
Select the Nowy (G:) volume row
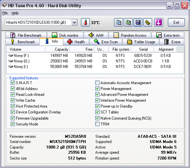tap(95, 61)
